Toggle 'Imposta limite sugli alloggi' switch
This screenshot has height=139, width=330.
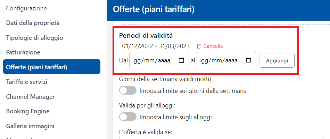pyautogui.click(x=127, y=117)
